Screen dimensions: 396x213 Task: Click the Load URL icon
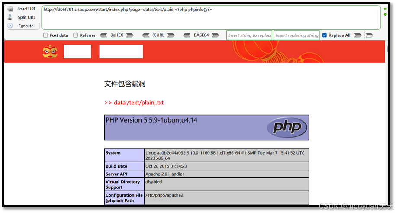pyautogui.click(x=10, y=9)
